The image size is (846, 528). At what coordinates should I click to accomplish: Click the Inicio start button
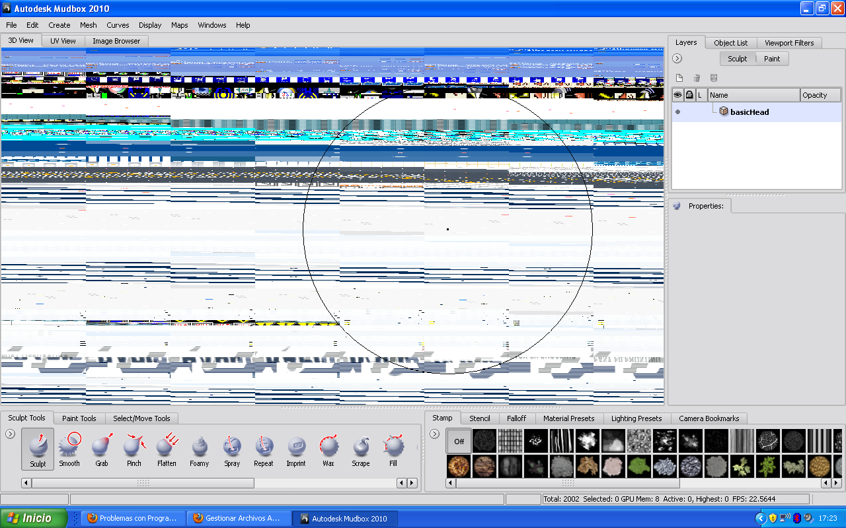pyautogui.click(x=34, y=518)
